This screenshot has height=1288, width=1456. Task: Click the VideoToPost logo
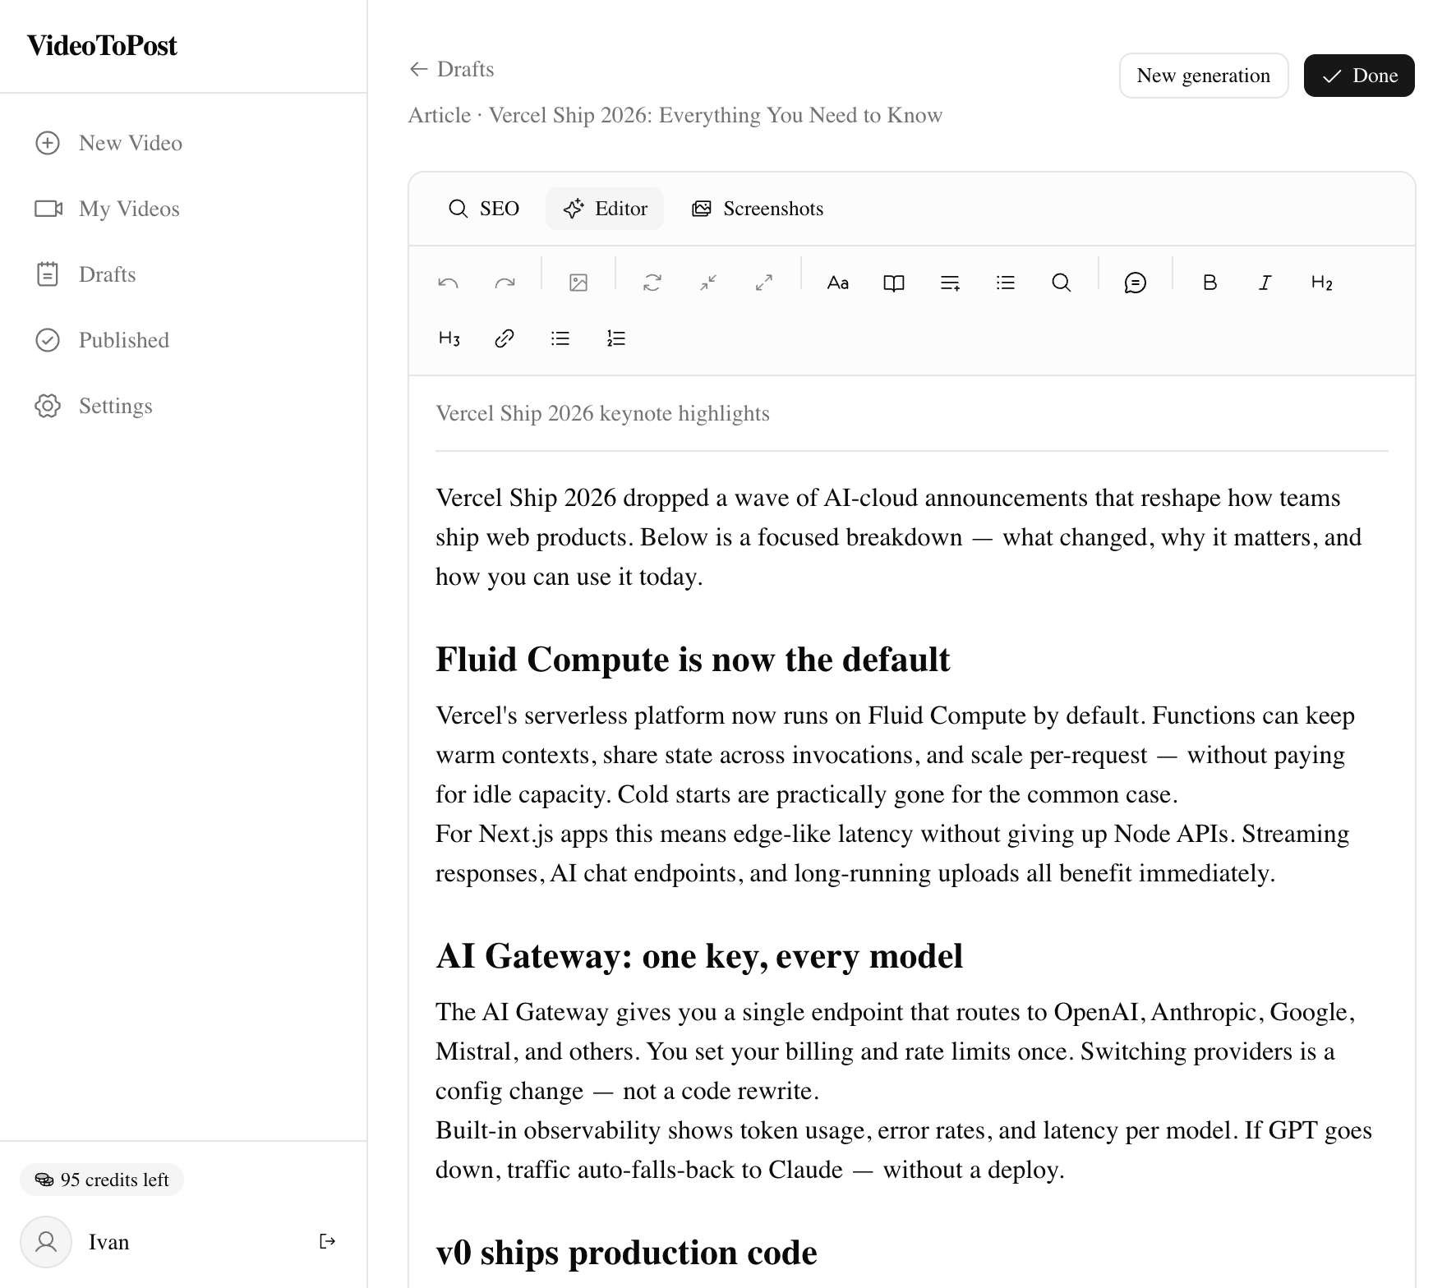(x=102, y=45)
